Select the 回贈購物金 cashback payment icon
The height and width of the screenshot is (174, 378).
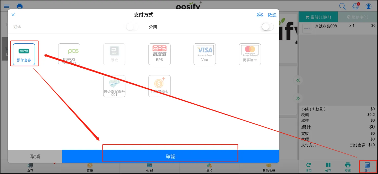(159, 86)
